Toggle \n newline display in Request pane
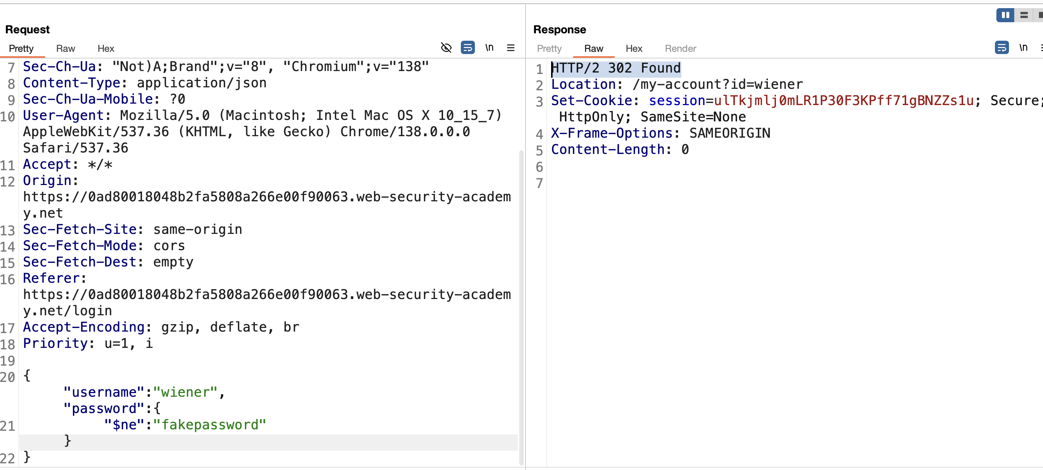 pos(489,48)
